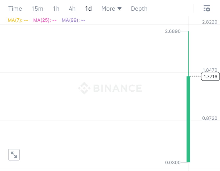The width and height of the screenshot is (220, 171).
Task: Click the fullscreen expand icon
Action: coord(14,154)
